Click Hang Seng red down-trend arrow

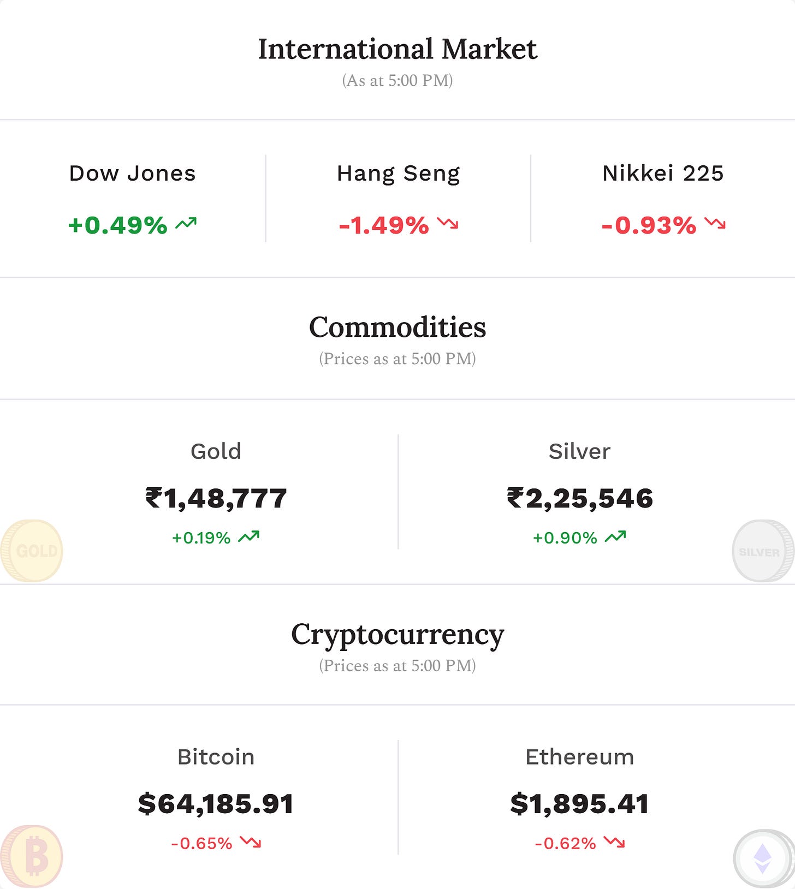(448, 223)
